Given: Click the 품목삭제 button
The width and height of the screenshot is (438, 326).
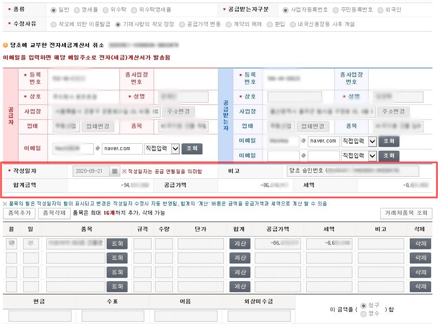Looking at the screenshot, I should 54,213.
